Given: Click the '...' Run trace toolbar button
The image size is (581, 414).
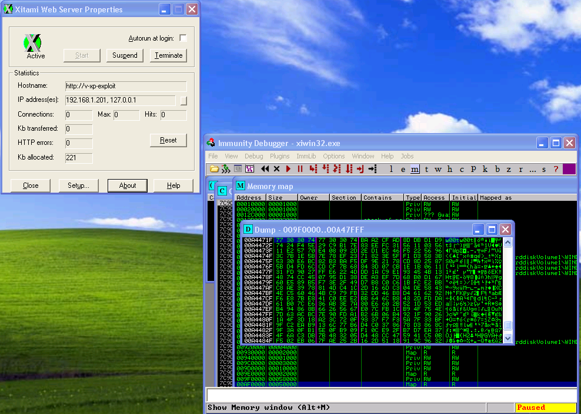Looking at the screenshot, I should tap(532, 169).
